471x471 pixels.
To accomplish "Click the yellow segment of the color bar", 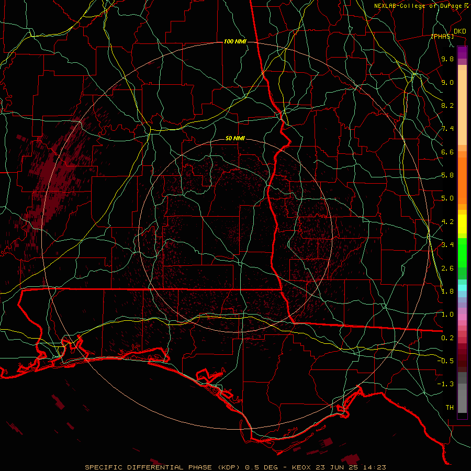I will coord(462,224).
